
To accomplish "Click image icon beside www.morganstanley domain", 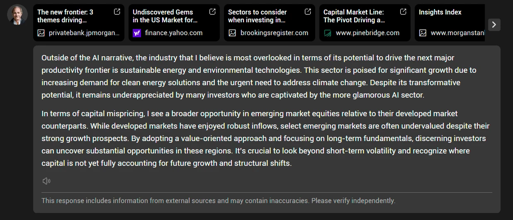I will [x=423, y=33].
